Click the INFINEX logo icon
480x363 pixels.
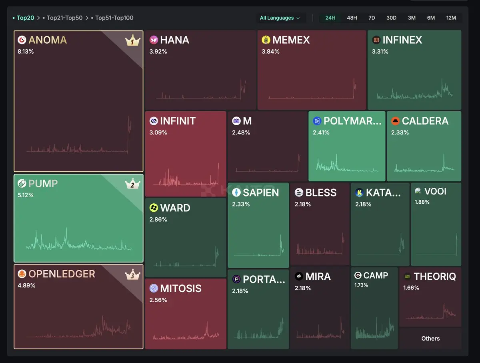376,40
